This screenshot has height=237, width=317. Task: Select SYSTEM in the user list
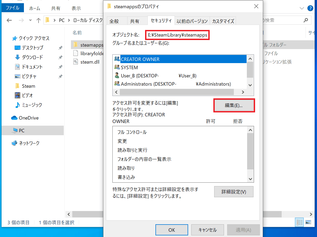(180, 67)
